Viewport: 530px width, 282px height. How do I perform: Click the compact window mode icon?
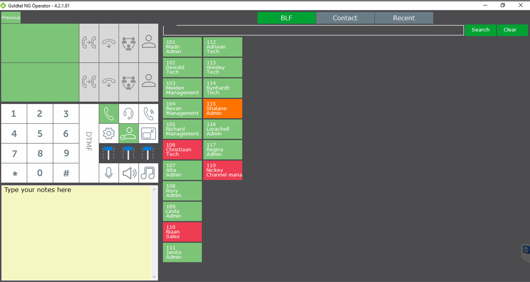click(x=149, y=133)
